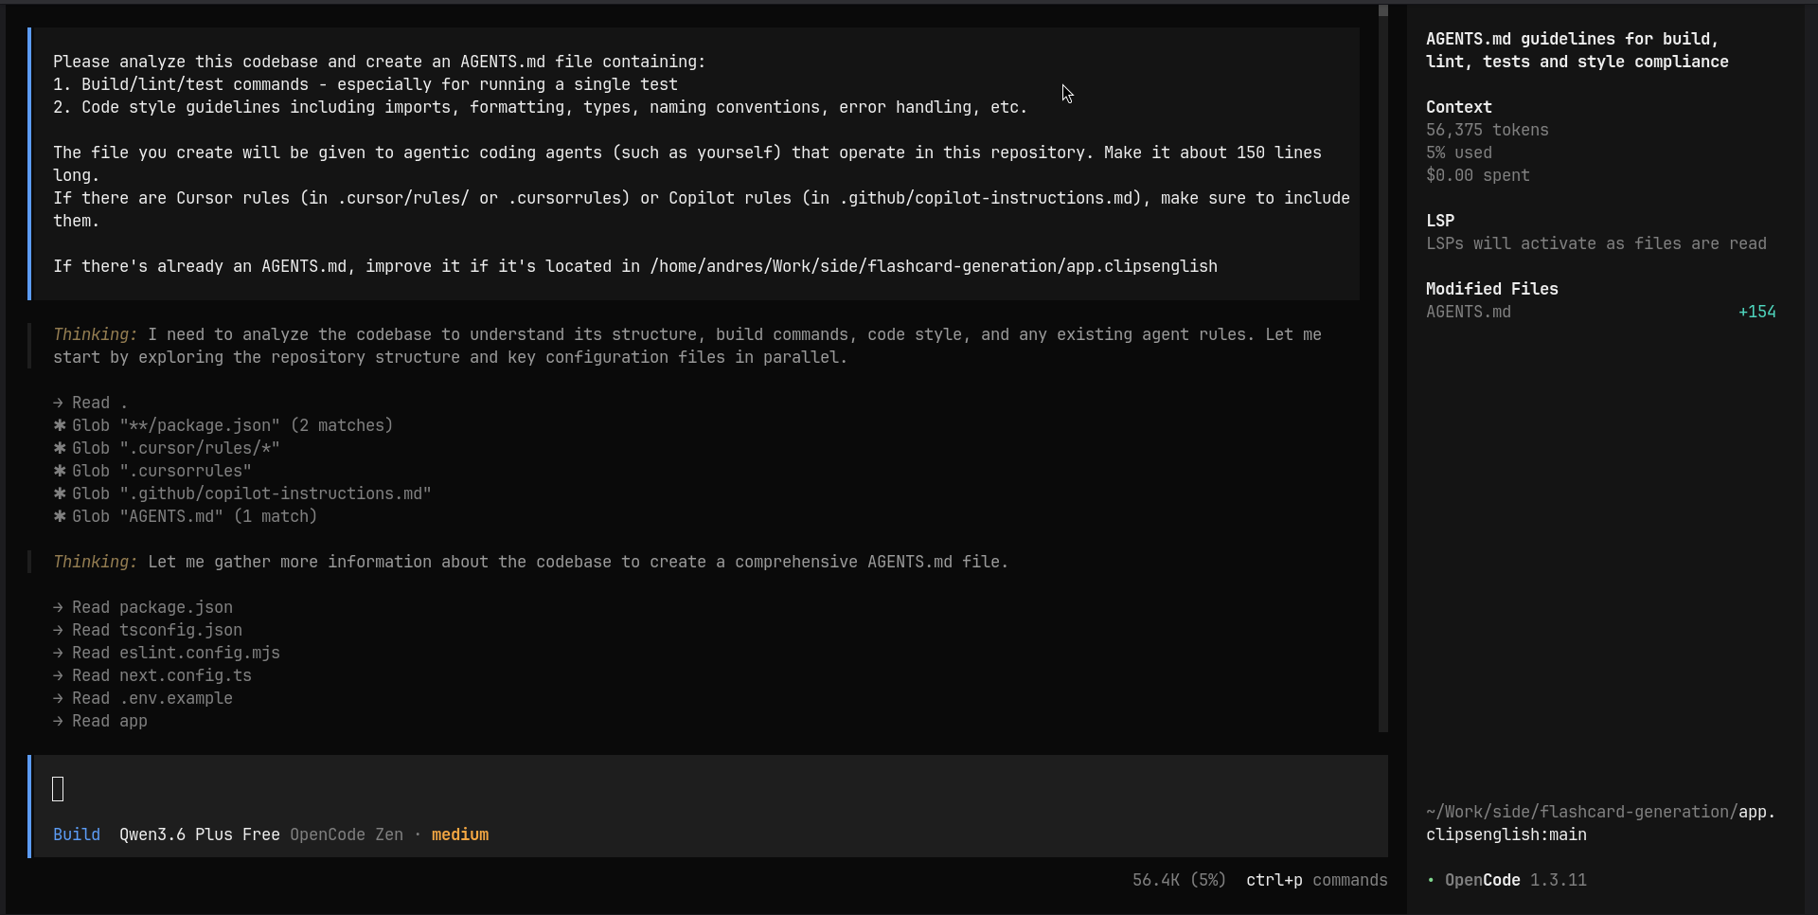This screenshot has width=1818, height=915.
Task: Click the Read .env.example arrow icon
Action: point(59,698)
